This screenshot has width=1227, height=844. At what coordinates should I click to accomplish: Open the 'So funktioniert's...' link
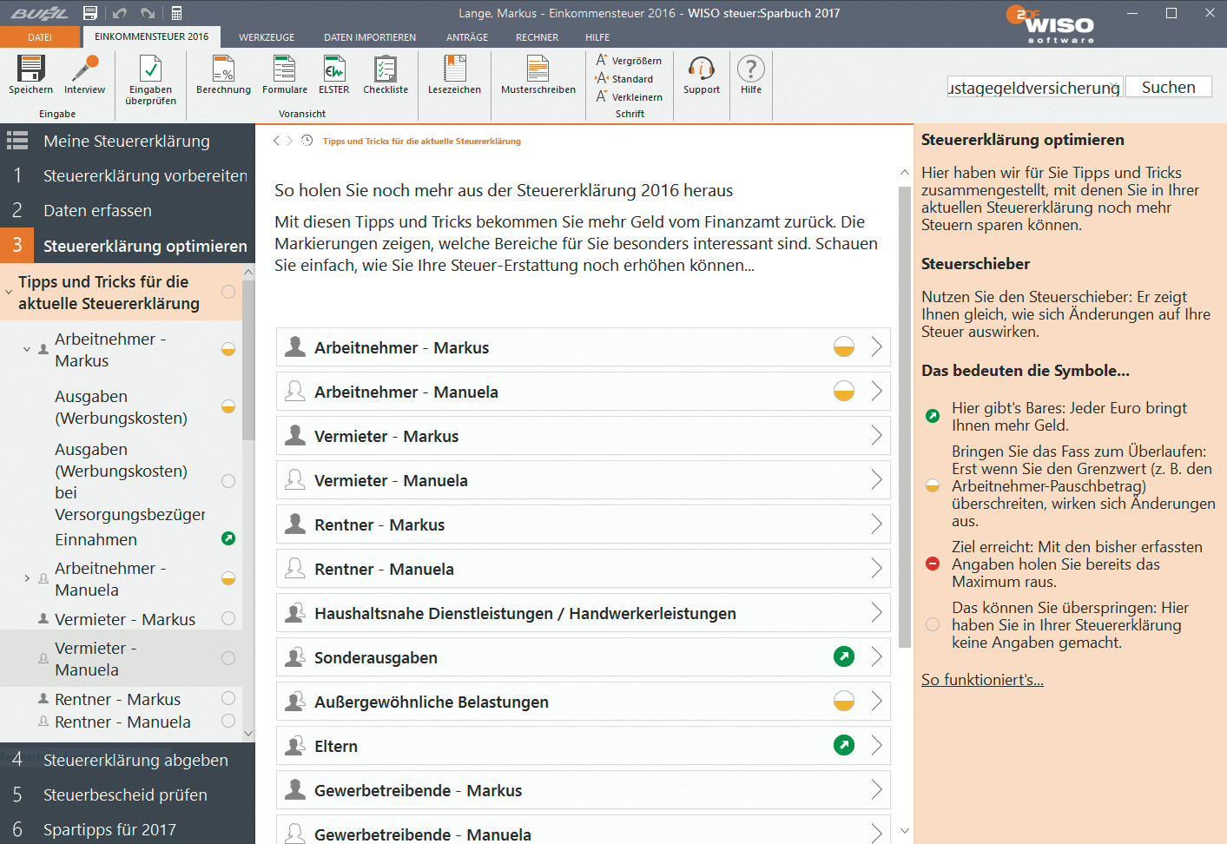click(x=982, y=680)
